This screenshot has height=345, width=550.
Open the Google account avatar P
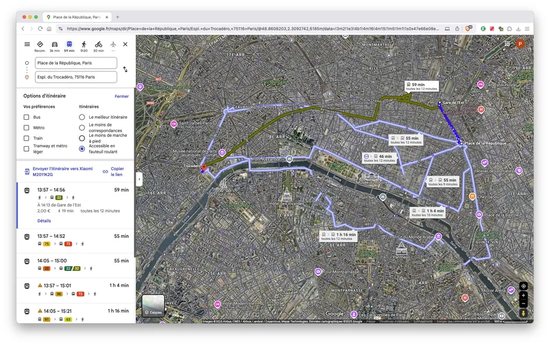(520, 43)
